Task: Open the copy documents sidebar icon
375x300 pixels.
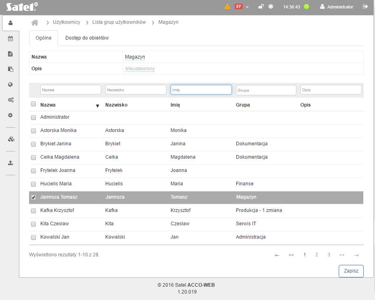Action: (x=10, y=69)
